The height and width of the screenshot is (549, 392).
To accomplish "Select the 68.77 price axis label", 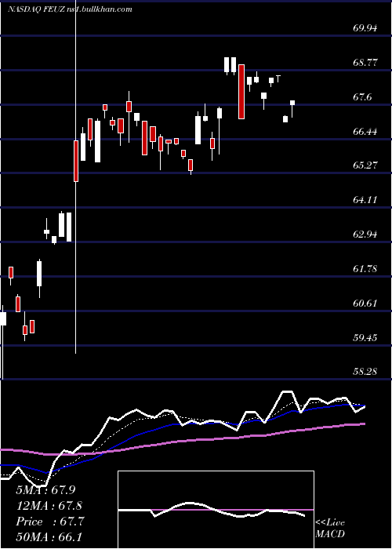I will (x=365, y=63).
